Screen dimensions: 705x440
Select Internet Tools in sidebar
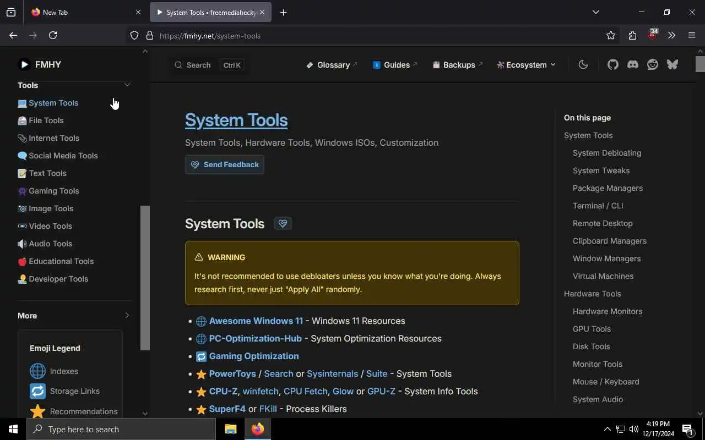(48, 138)
